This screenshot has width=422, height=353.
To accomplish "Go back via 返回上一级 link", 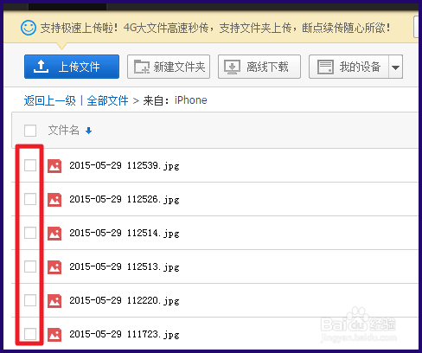I will (49, 100).
